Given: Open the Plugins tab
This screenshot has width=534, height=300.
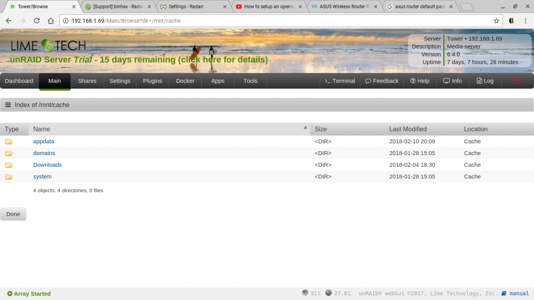Looking at the screenshot, I should [x=153, y=81].
